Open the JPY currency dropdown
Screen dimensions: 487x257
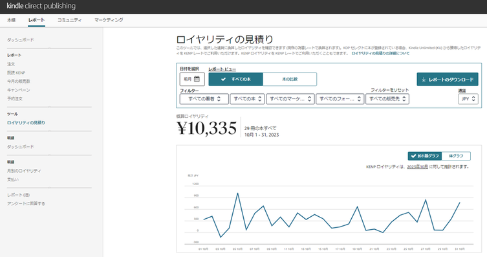[x=468, y=99]
